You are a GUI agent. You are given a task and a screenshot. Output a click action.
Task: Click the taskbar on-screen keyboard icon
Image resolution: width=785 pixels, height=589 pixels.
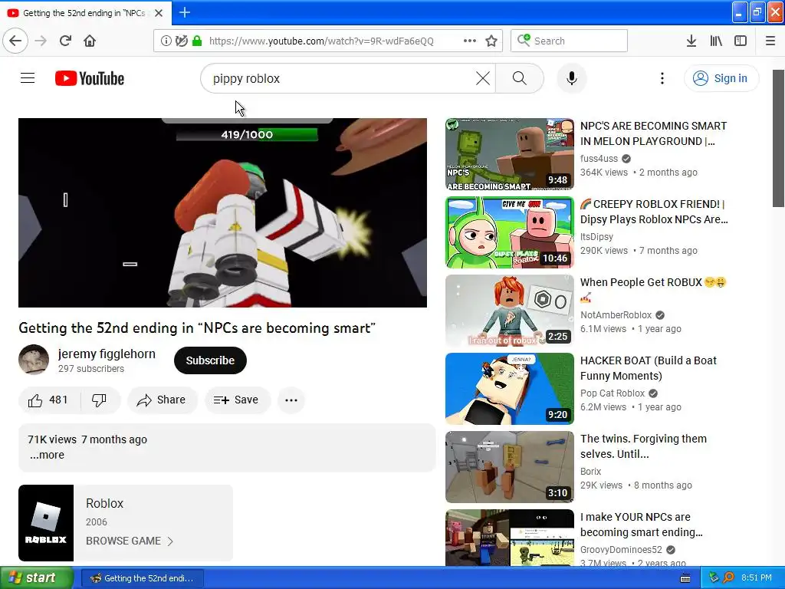[685, 578]
